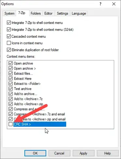Toggle Add to <Archive>.zip checkbox
This screenshot has width=121, height=159.
pos(10,104)
